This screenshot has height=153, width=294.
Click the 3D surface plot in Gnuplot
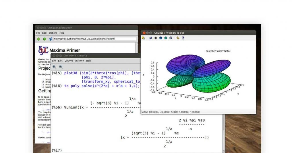tap(199, 74)
